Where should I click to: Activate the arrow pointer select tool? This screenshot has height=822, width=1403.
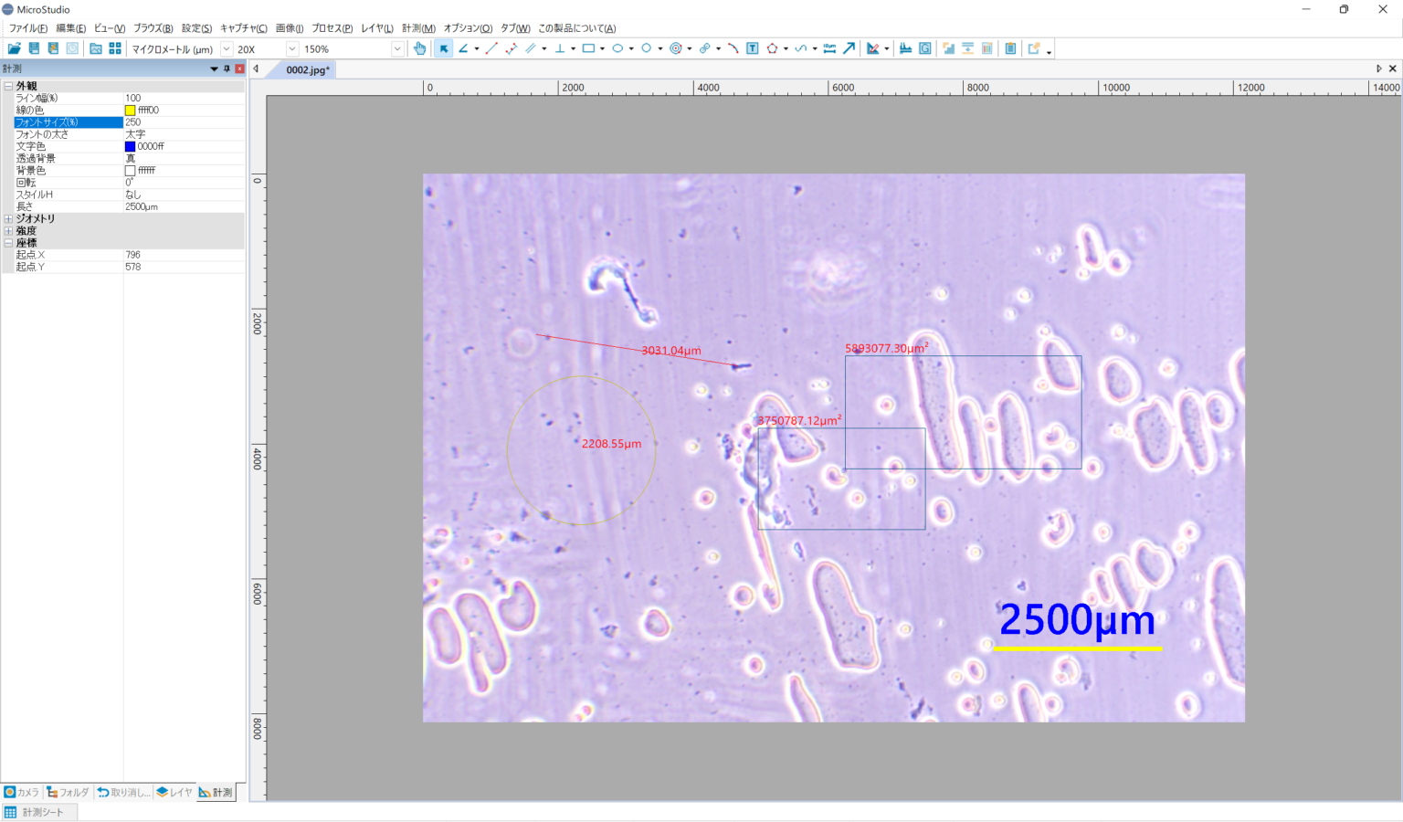click(444, 48)
